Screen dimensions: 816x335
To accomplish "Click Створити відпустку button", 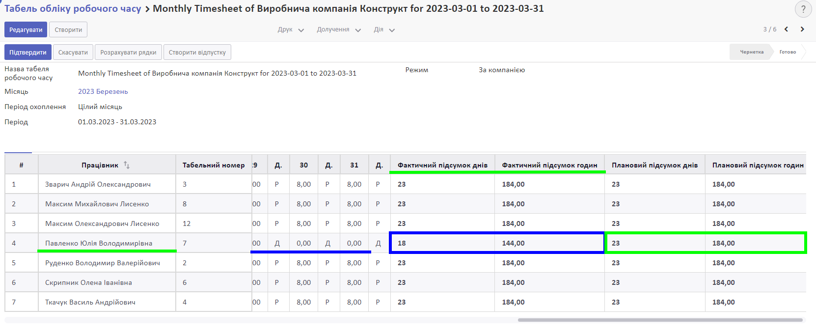I will click(x=197, y=52).
